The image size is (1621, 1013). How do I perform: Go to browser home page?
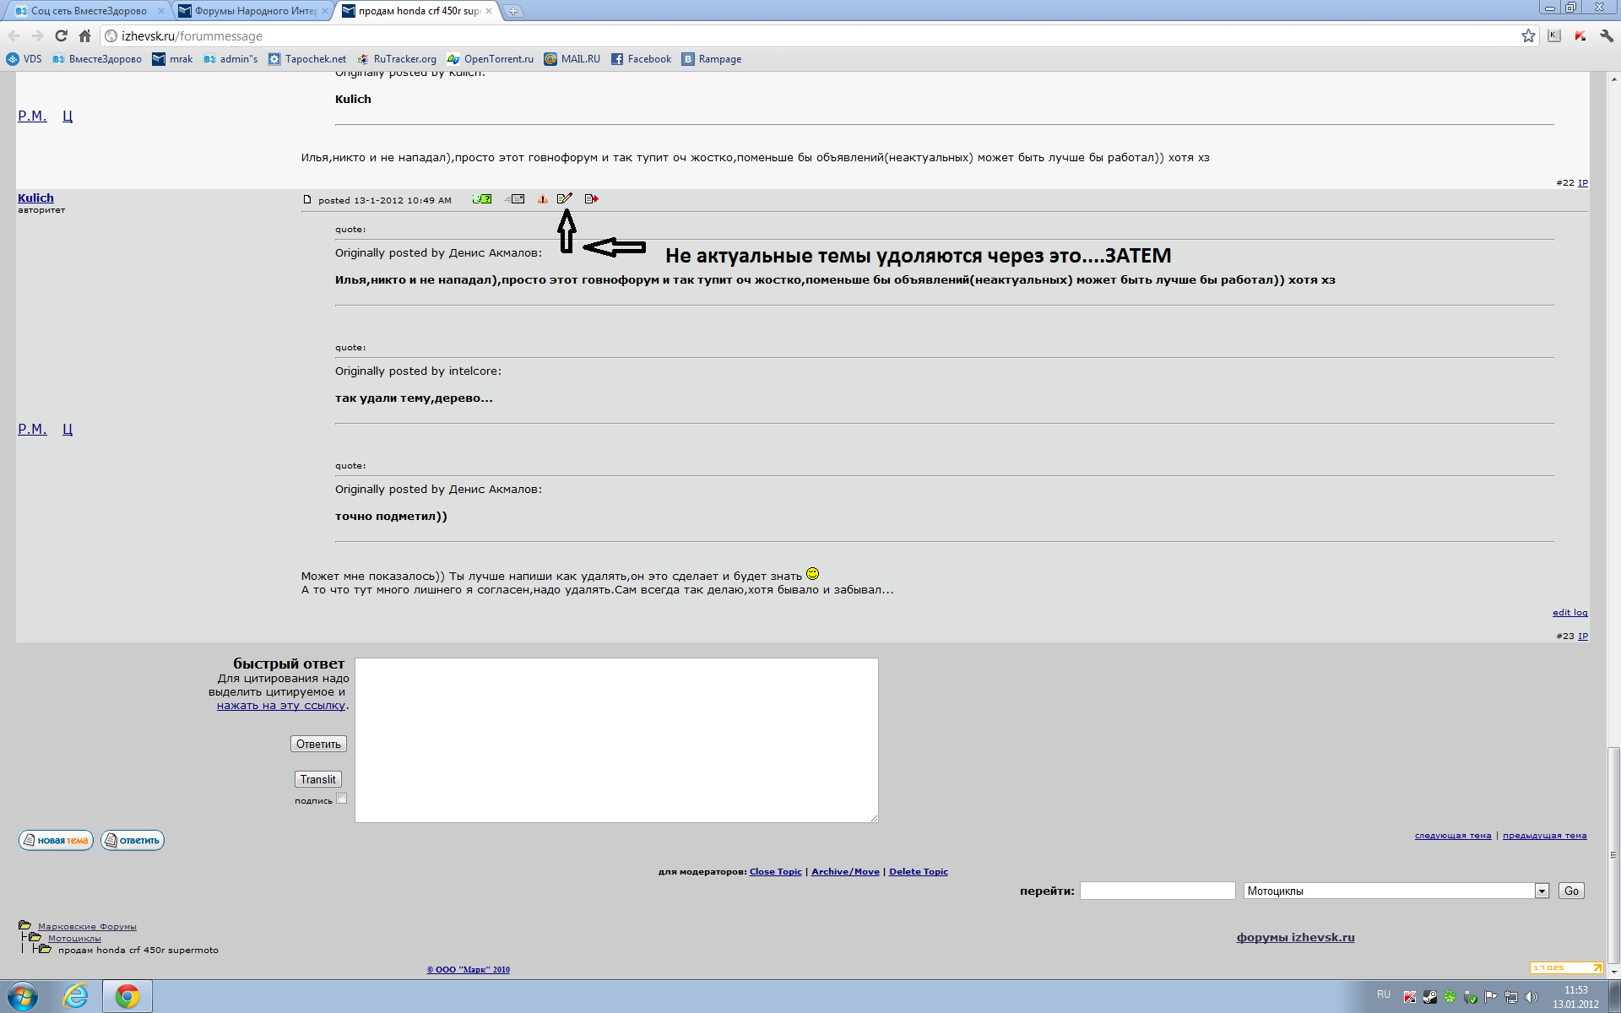(84, 35)
